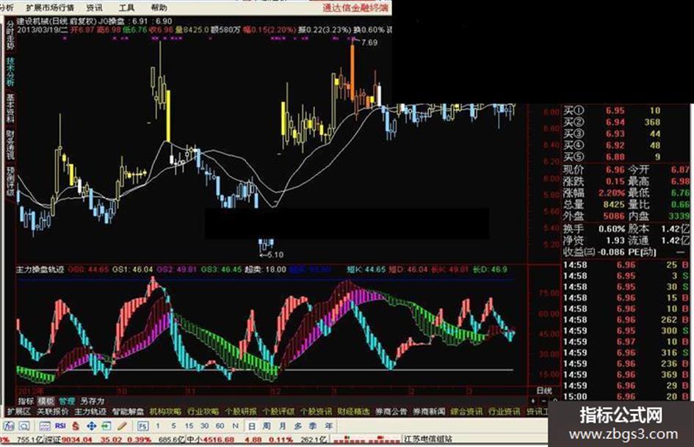Click the 中小 index value 4516.68
The height and width of the screenshot is (447, 694).
pyautogui.click(x=218, y=440)
